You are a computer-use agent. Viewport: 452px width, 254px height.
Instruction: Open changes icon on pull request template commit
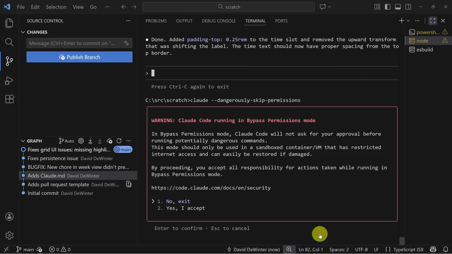coord(129,184)
